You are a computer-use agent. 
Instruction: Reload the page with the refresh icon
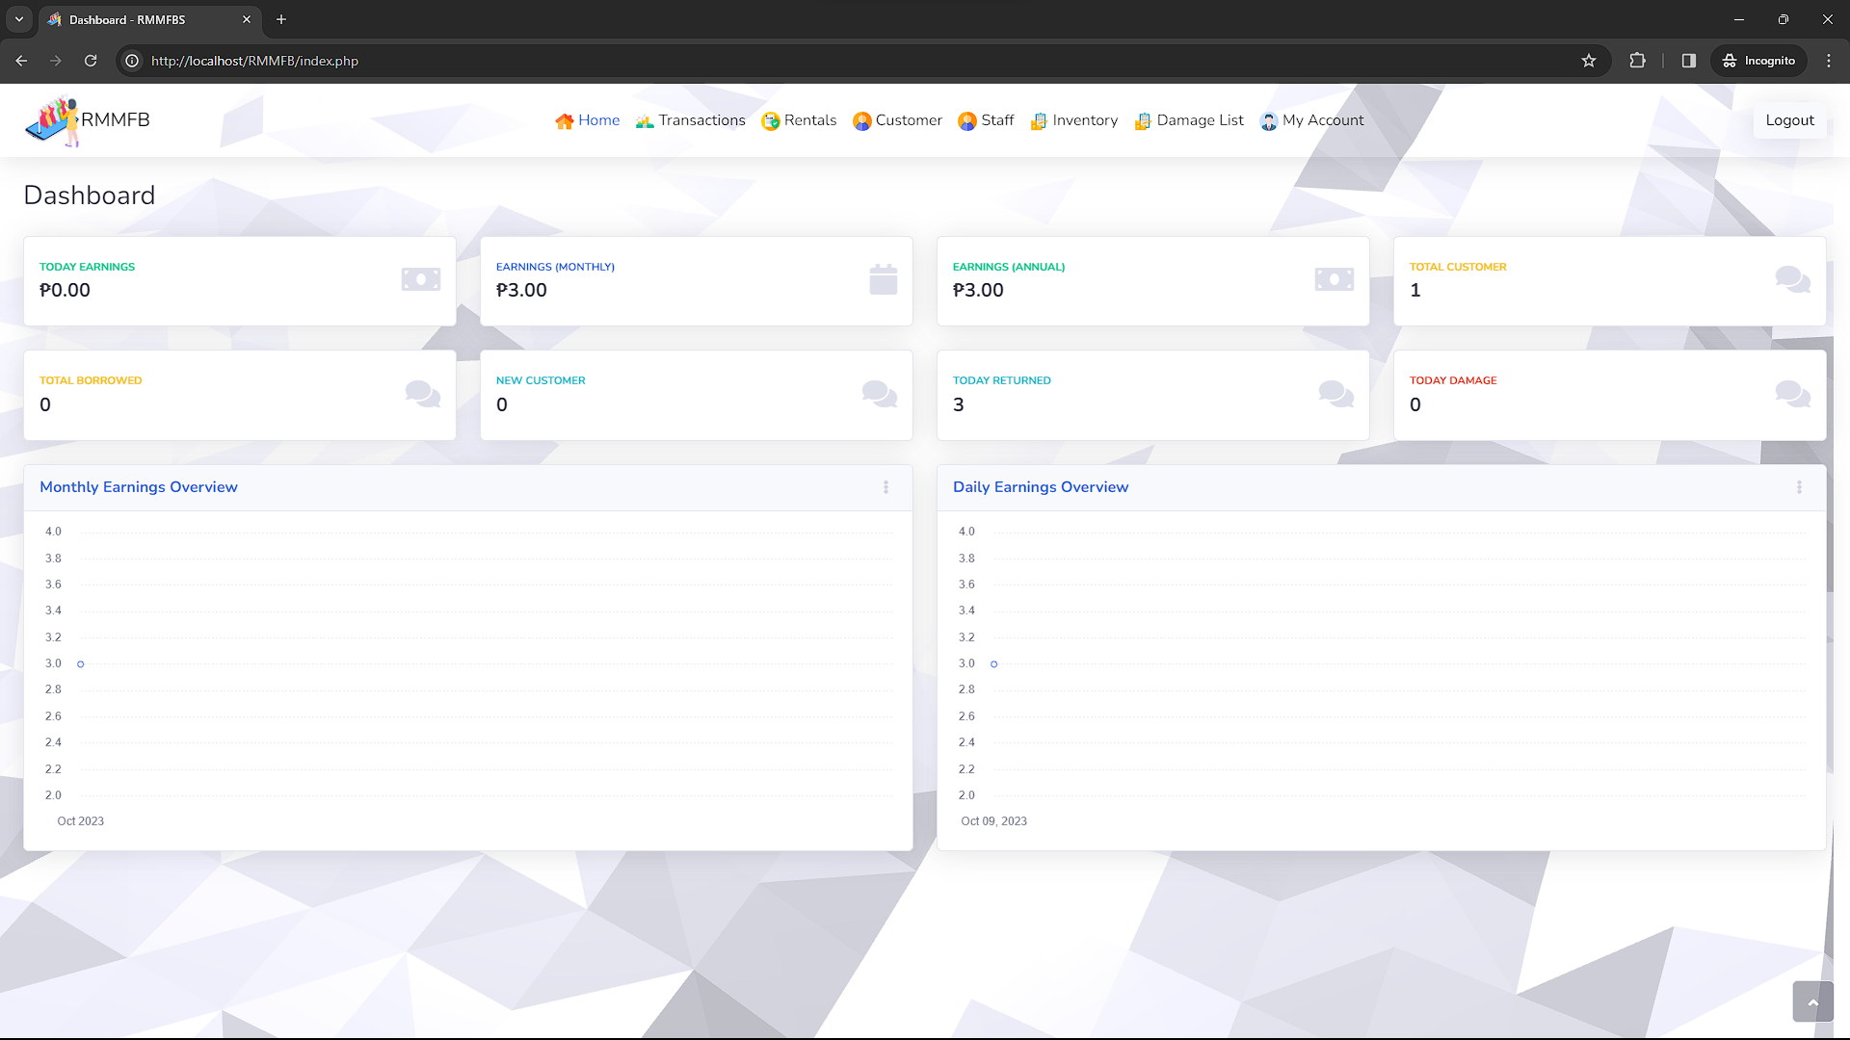pos(91,61)
